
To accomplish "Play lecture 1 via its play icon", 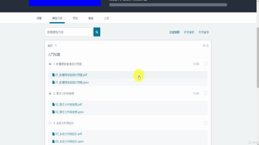I will click(50, 64).
